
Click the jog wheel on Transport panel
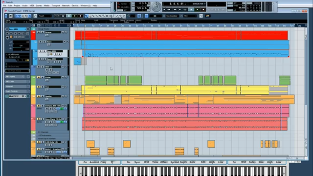click(x=156, y=6)
